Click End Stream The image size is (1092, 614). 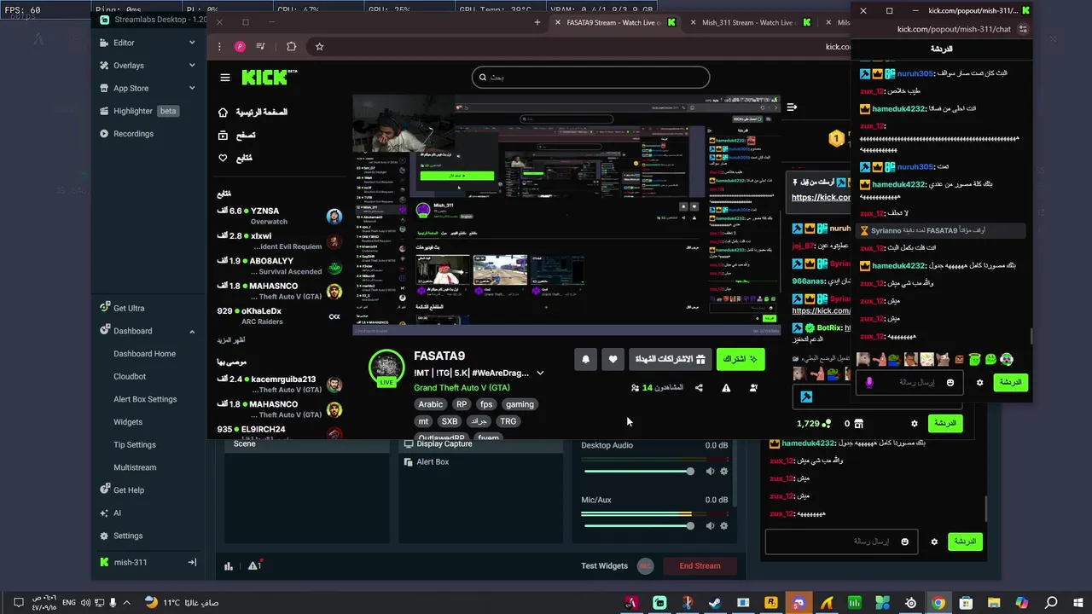tap(700, 566)
